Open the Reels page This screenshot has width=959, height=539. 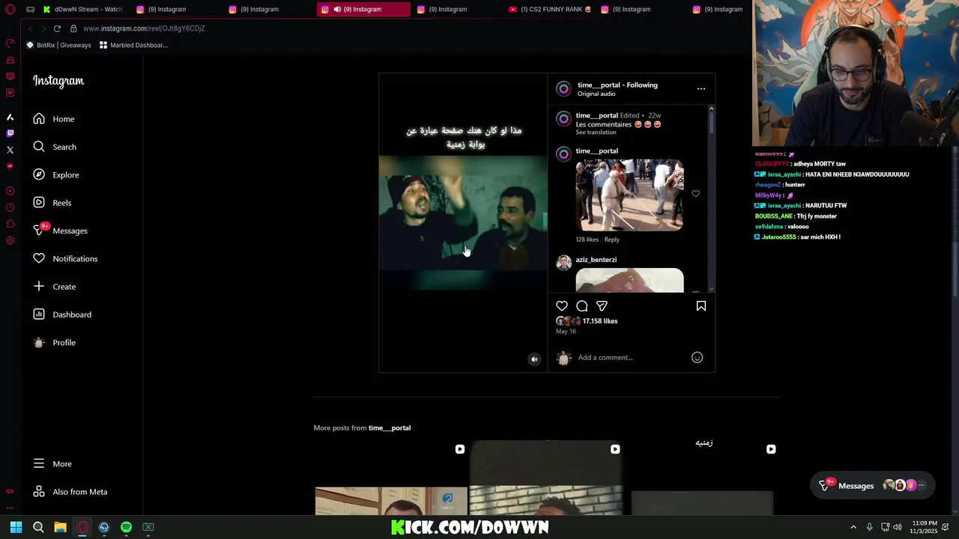52,203
